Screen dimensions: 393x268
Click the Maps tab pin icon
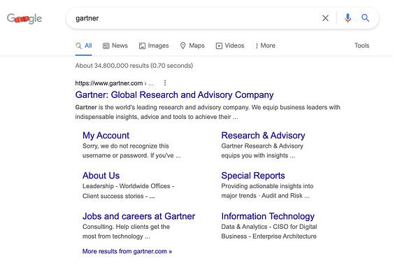pyautogui.click(x=183, y=45)
